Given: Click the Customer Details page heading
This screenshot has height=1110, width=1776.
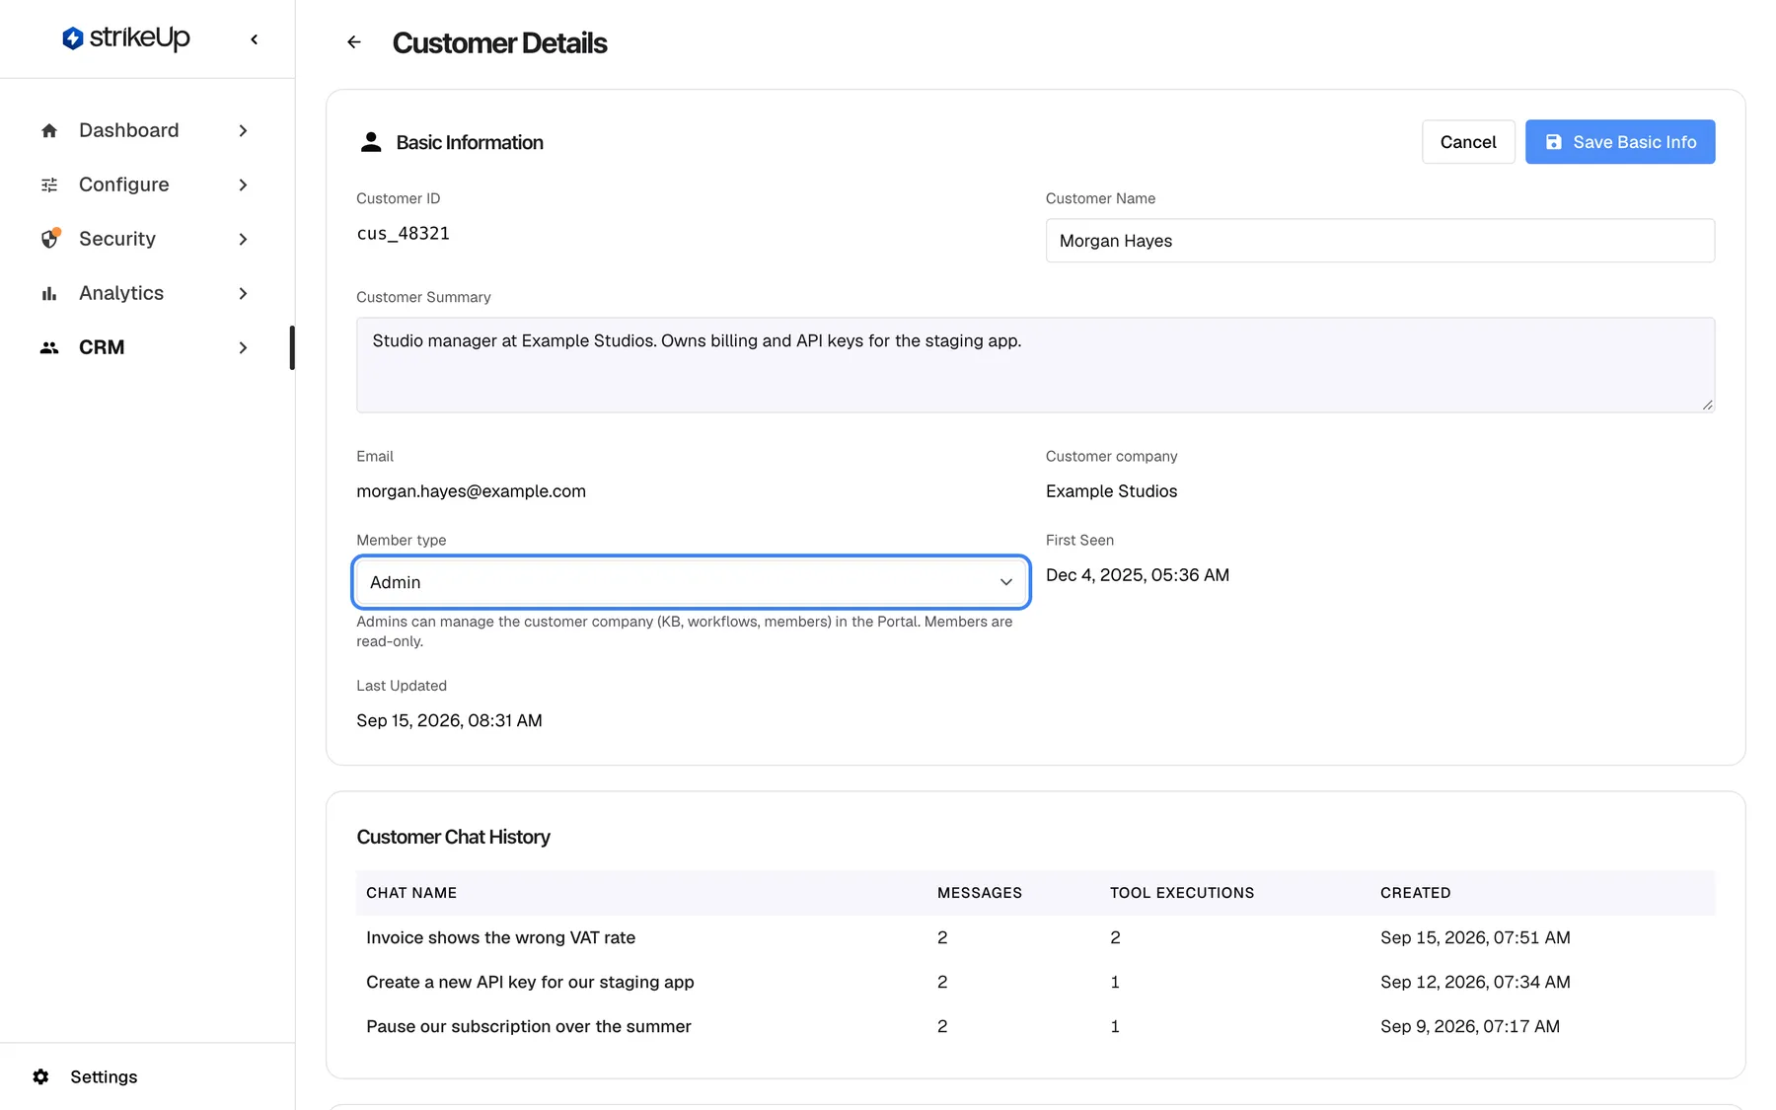Looking at the screenshot, I should pos(499,43).
